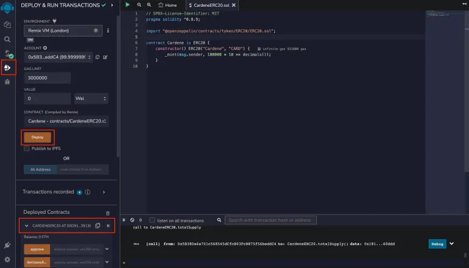Open the Deploy & run transactions sidebar icon
Viewport: 469px width, 268px height.
pyautogui.click(x=7, y=68)
